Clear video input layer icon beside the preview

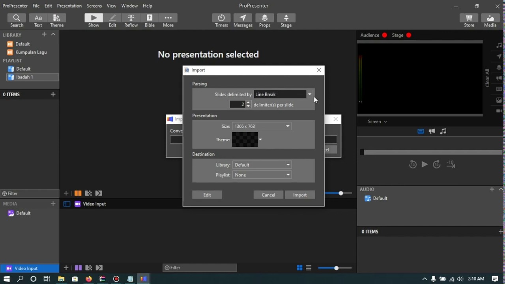point(499,111)
